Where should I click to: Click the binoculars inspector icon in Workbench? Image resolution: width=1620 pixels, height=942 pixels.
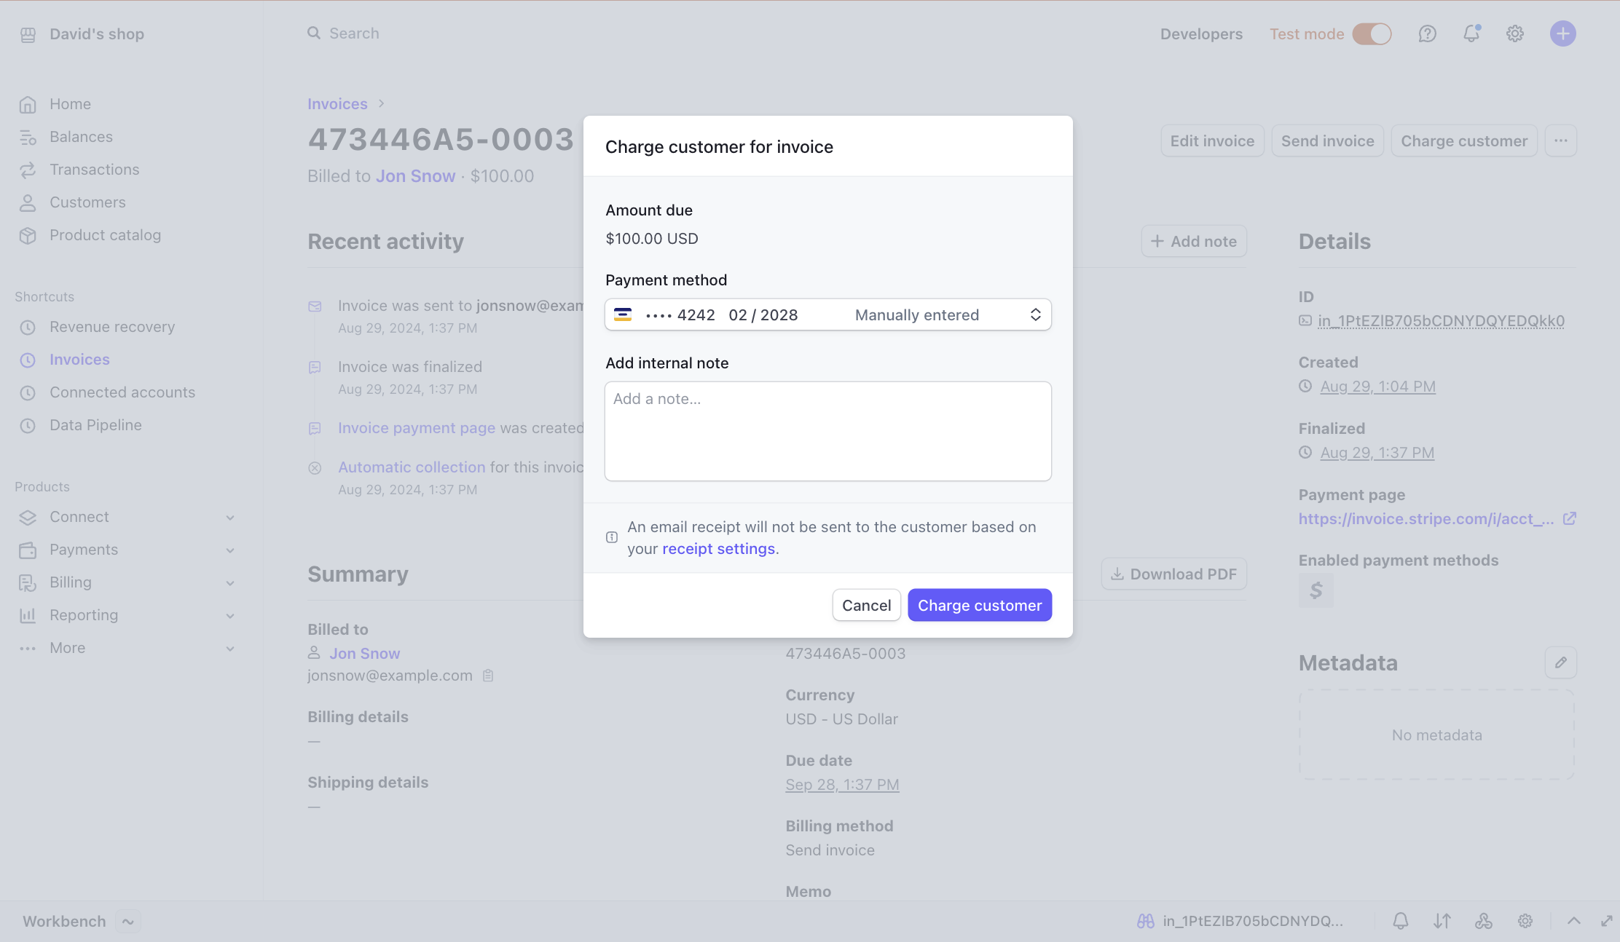click(x=1145, y=921)
